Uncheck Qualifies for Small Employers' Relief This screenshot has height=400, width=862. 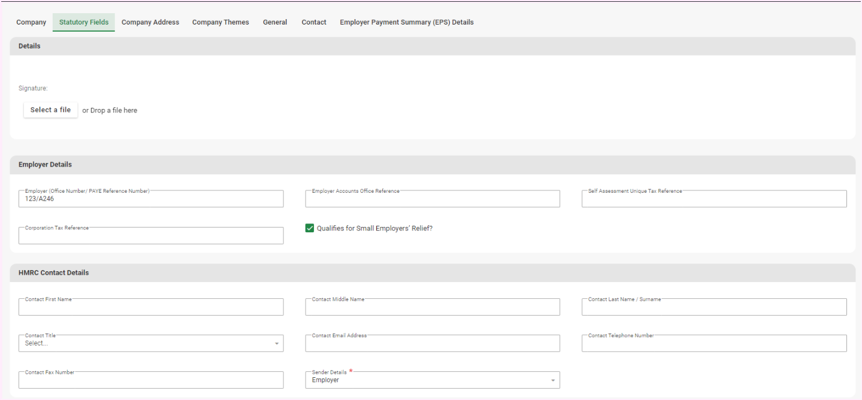pyautogui.click(x=310, y=228)
